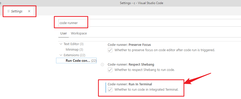Select Extensions (22) label in tree
This screenshot has width=241, height=99.
click(74, 55)
